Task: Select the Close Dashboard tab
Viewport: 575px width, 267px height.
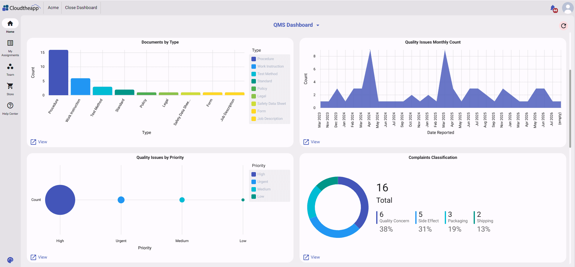Action: pyautogui.click(x=81, y=8)
